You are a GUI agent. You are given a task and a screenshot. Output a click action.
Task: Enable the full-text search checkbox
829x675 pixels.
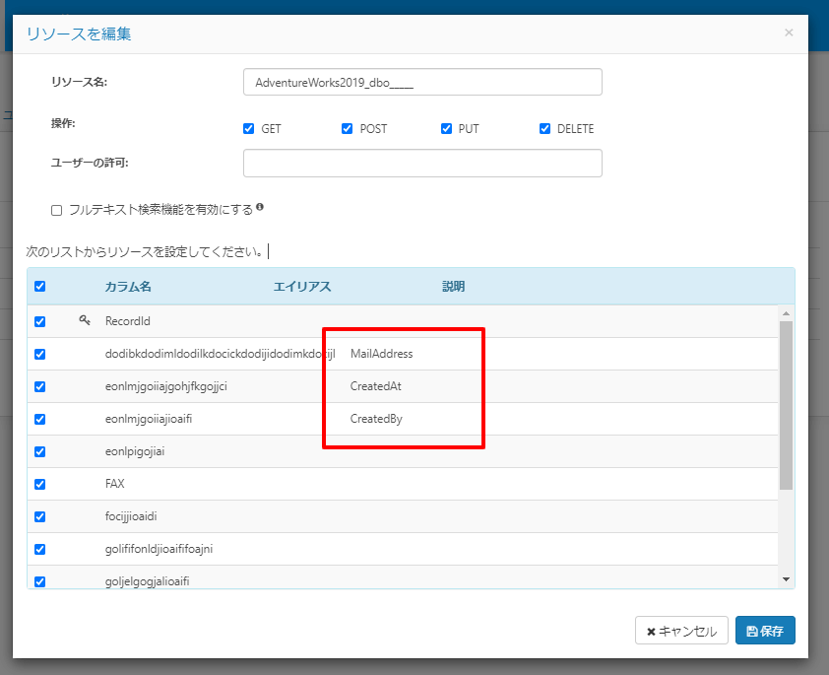pyautogui.click(x=56, y=211)
